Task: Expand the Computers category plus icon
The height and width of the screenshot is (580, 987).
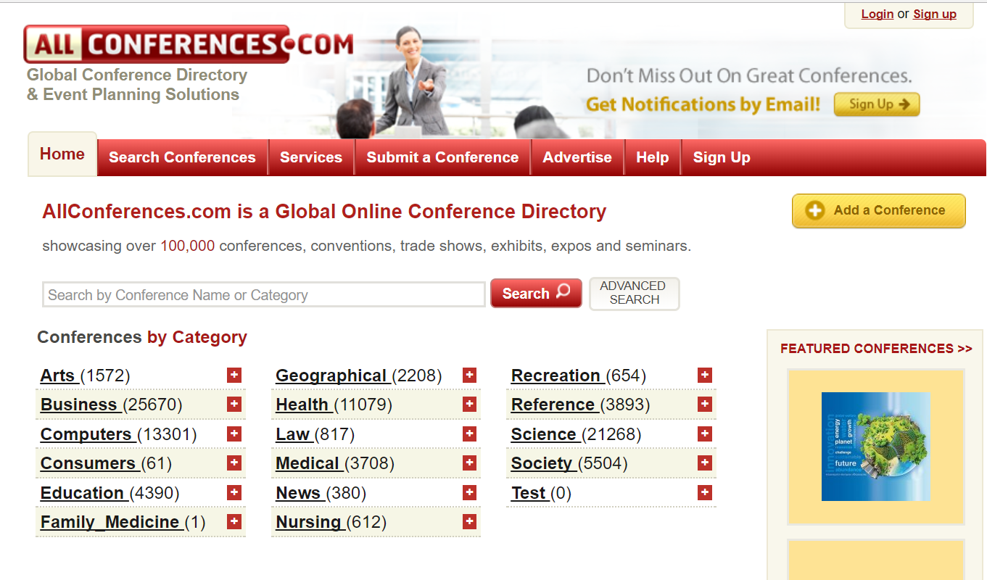Action: tap(234, 434)
